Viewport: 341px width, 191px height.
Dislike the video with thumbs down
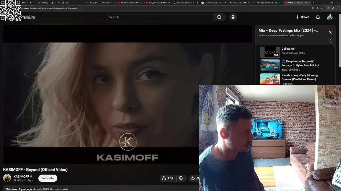tap(181, 178)
